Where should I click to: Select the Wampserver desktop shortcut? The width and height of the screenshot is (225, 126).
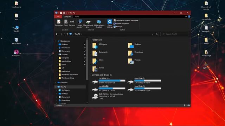click(17, 53)
